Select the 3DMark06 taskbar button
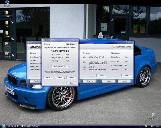The width and height of the screenshot is (161, 128). [x=30, y=126]
